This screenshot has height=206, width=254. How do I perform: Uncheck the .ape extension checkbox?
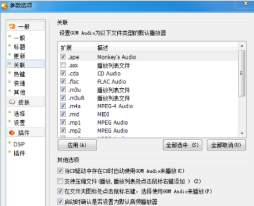pos(63,57)
